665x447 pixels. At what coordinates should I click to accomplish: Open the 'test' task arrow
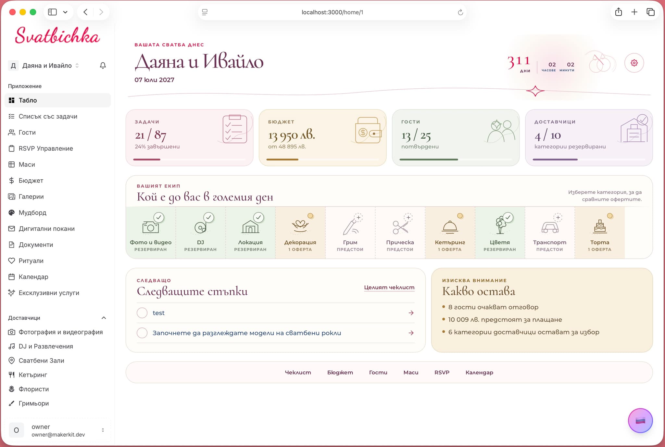point(411,313)
